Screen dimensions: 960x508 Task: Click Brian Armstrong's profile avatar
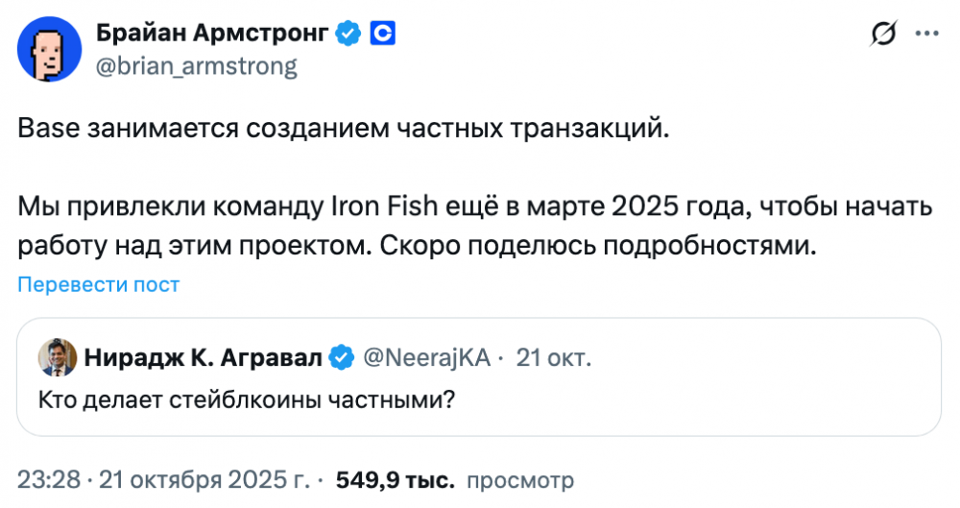click(47, 49)
